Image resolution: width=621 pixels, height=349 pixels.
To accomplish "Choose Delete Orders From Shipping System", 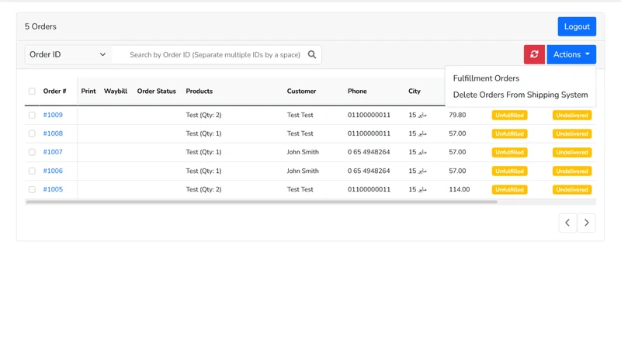I will tap(520, 95).
